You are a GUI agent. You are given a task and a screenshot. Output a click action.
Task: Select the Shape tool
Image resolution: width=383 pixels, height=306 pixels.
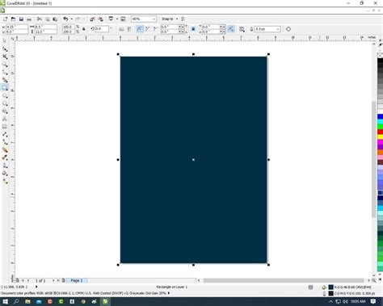tap(5, 49)
